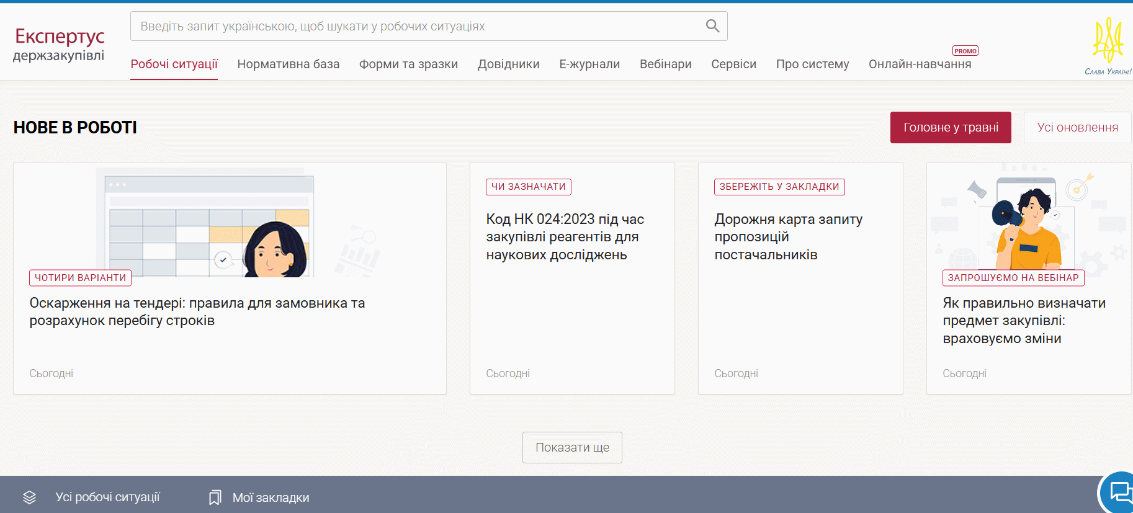Switch to Нормативна база tab
This screenshot has height=513, width=1133.
click(288, 65)
